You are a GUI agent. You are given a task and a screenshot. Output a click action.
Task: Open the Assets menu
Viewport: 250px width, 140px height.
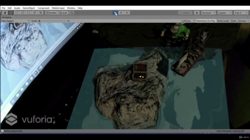[17, 8]
